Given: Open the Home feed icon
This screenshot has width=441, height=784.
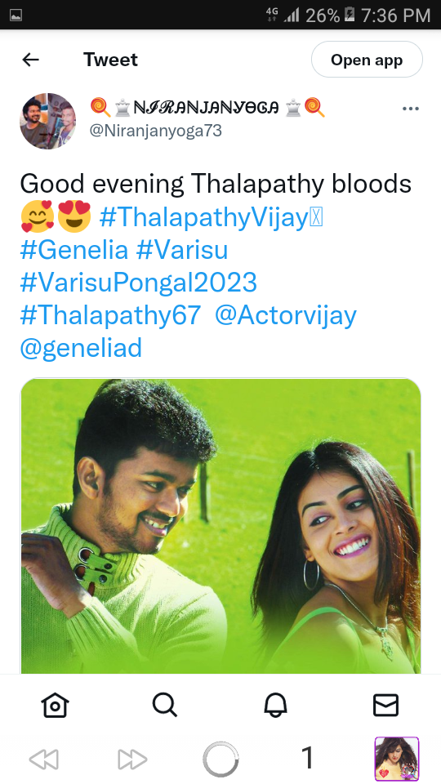Looking at the screenshot, I should pyautogui.click(x=55, y=706).
